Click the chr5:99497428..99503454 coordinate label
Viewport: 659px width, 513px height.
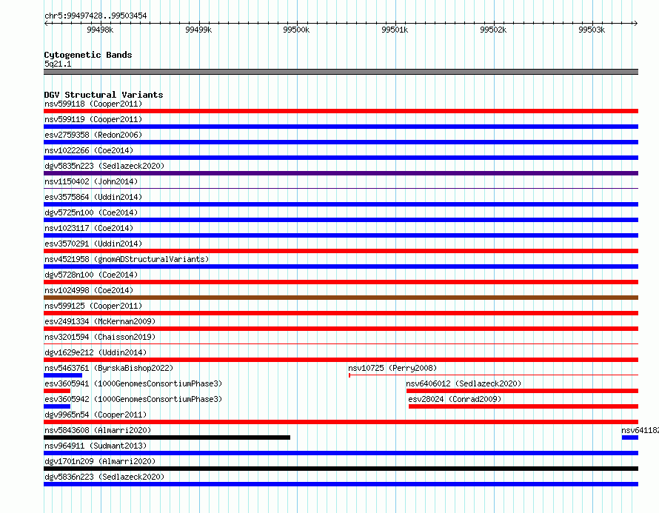[96, 16]
